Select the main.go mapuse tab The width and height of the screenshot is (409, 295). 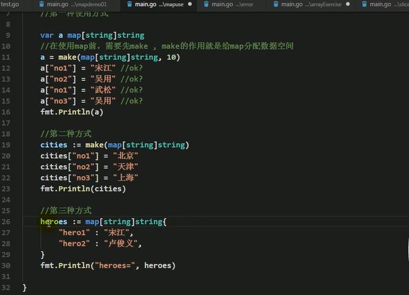(159, 4)
